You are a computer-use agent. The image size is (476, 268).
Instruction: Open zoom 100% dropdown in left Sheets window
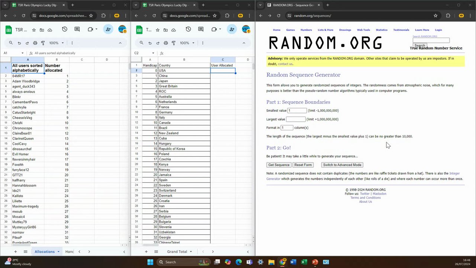(x=57, y=43)
